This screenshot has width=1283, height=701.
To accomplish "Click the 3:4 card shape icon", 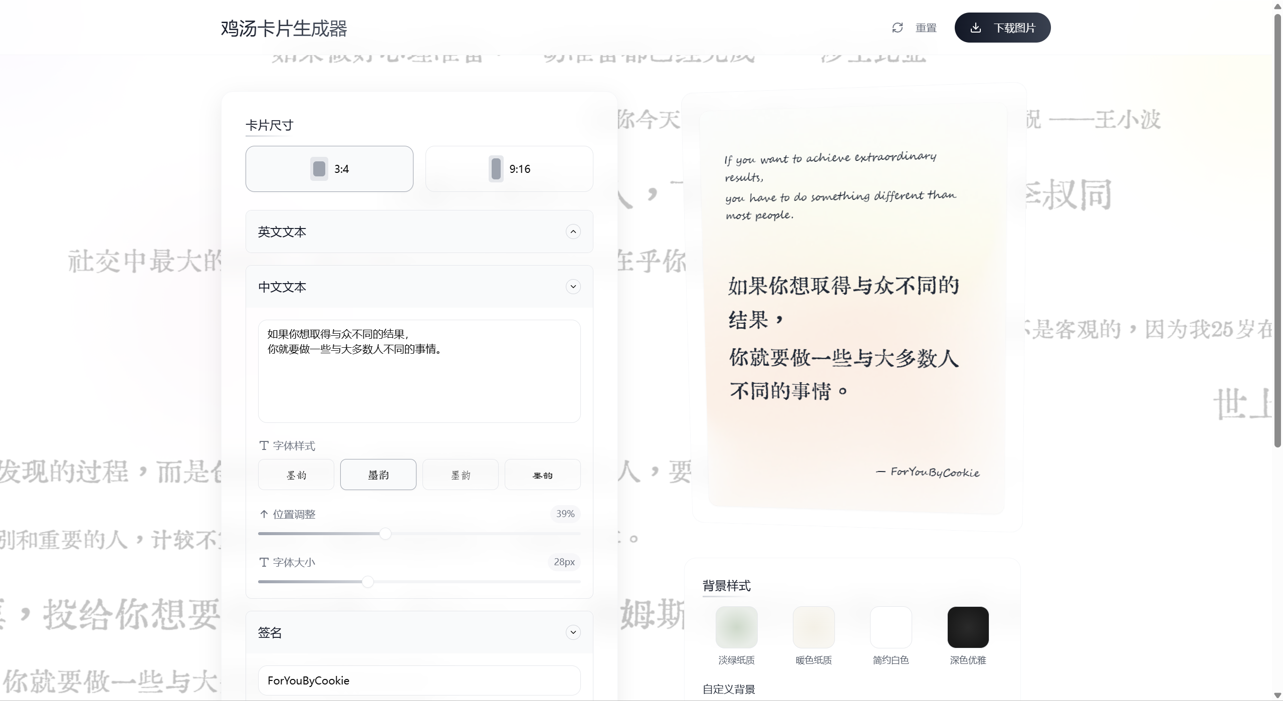I will [x=319, y=169].
